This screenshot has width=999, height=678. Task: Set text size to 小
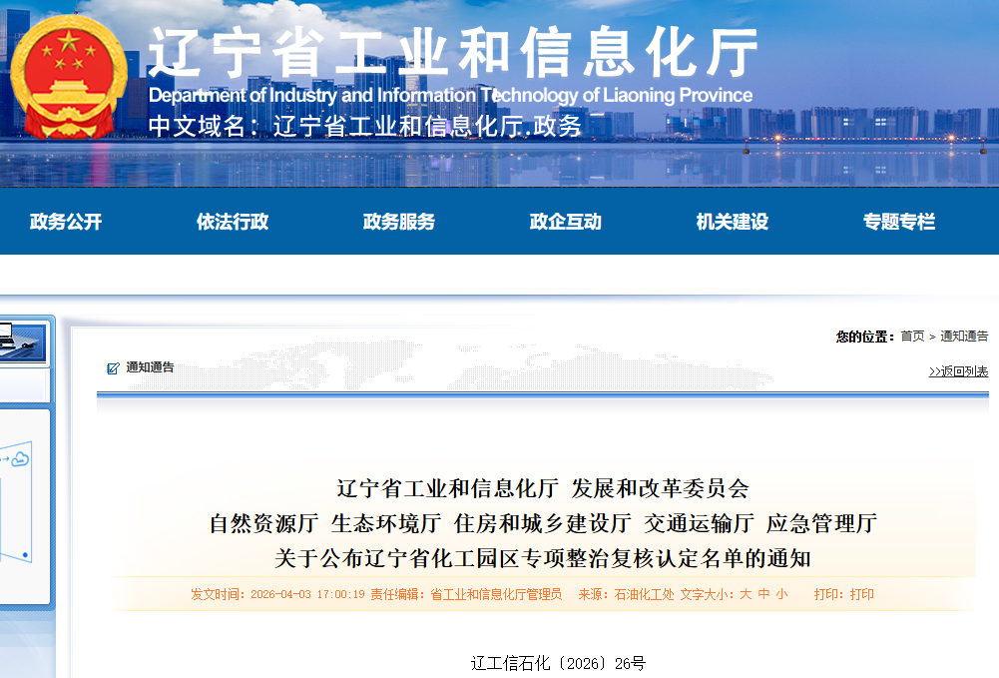coord(781,594)
